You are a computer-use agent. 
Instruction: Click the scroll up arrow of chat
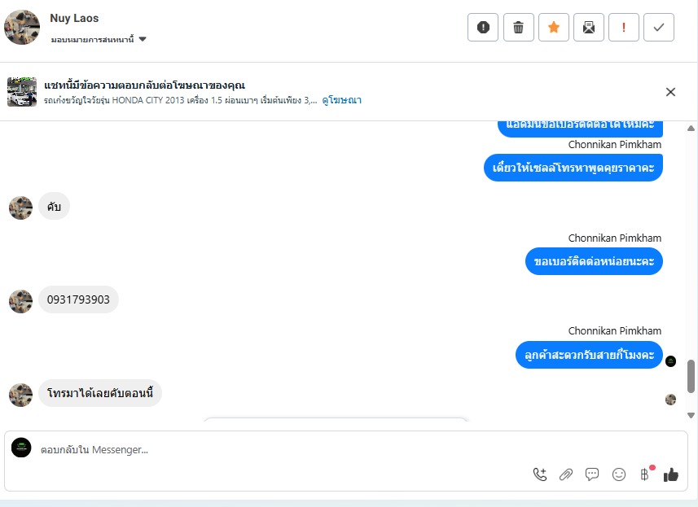(691, 128)
